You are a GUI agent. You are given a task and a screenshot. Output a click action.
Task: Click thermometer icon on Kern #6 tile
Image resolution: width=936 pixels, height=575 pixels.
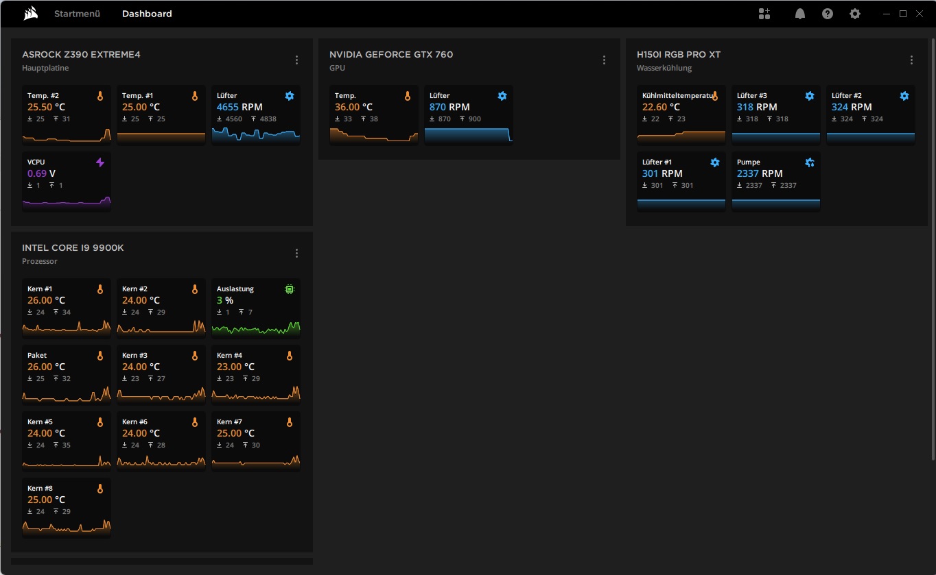pyautogui.click(x=195, y=423)
